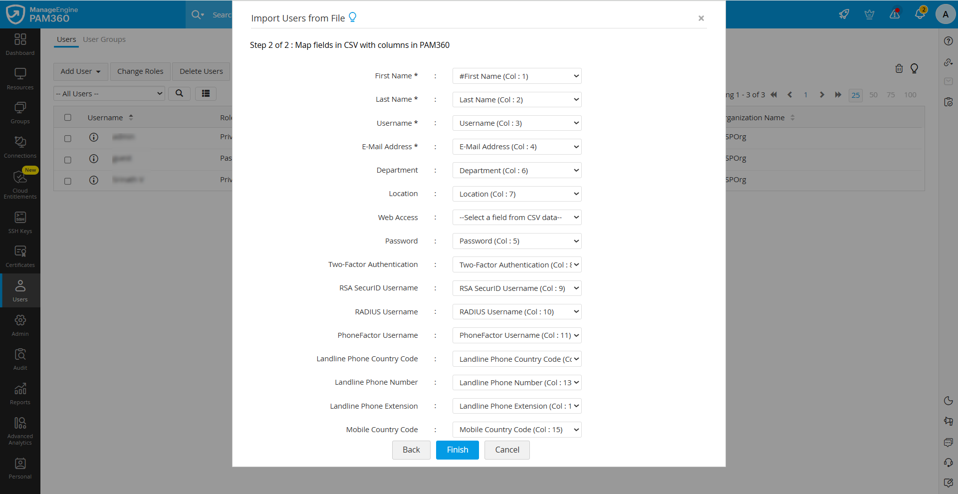Check the guest user's row checkbox

[x=68, y=160]
